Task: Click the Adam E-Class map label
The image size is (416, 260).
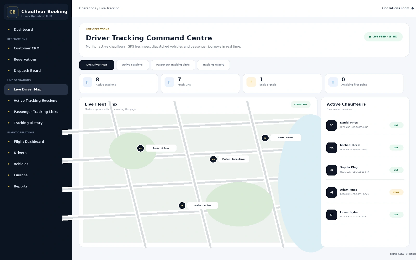Action: (286, 138)
